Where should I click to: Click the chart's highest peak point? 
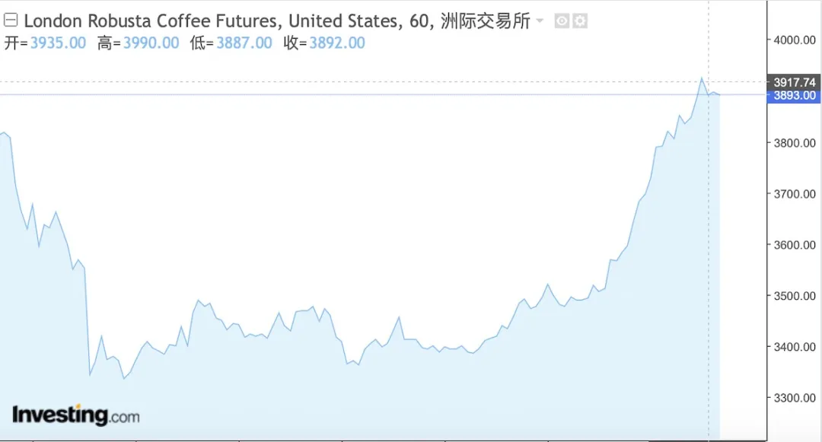[x=702, y=78]
